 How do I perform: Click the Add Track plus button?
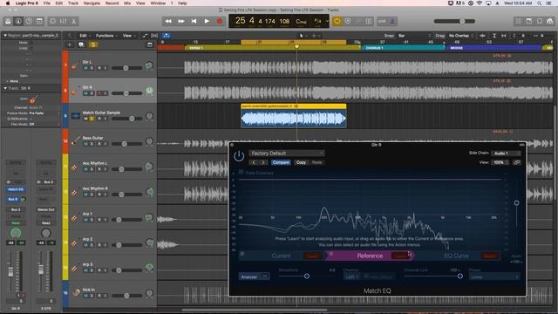tap(70, 44)
